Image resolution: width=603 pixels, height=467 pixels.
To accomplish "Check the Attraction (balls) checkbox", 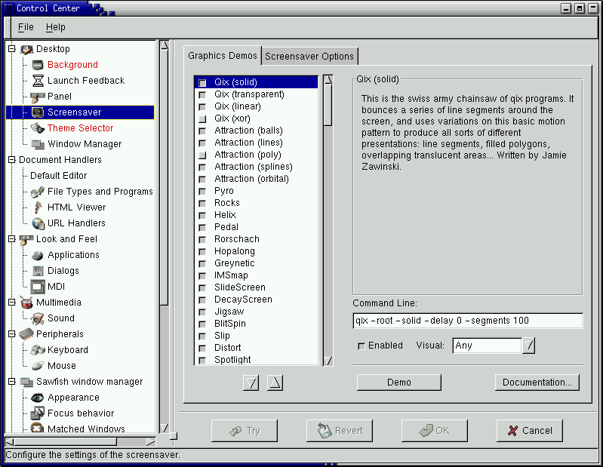I will tap(202, 131).
